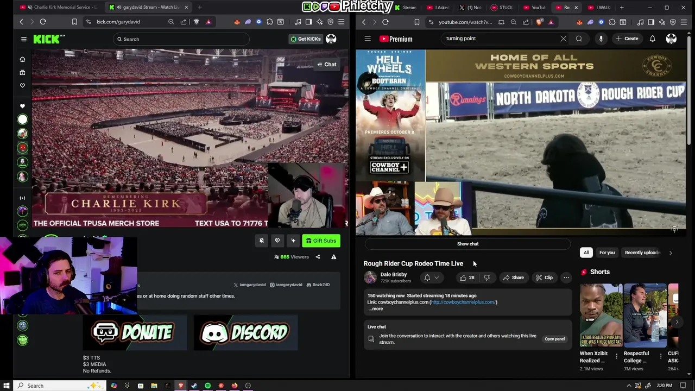
Task: Open Brave Shields in Kick window
Action: pos(197,22)
